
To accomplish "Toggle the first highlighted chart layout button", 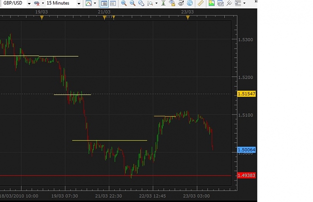I will point(104,3).
